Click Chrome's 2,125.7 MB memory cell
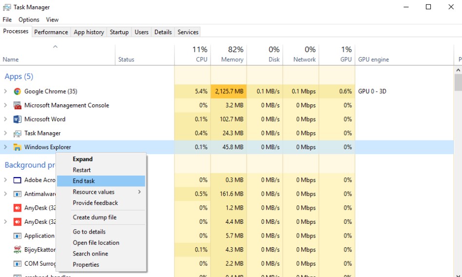Screen dimensions: 462x277 tap(229, 92)
